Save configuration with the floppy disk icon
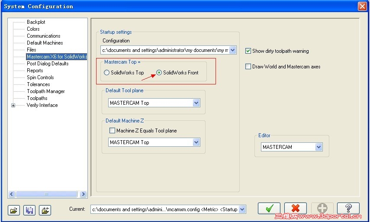Image resolution: width=370 pixels, height=222 pixels. 29,210
